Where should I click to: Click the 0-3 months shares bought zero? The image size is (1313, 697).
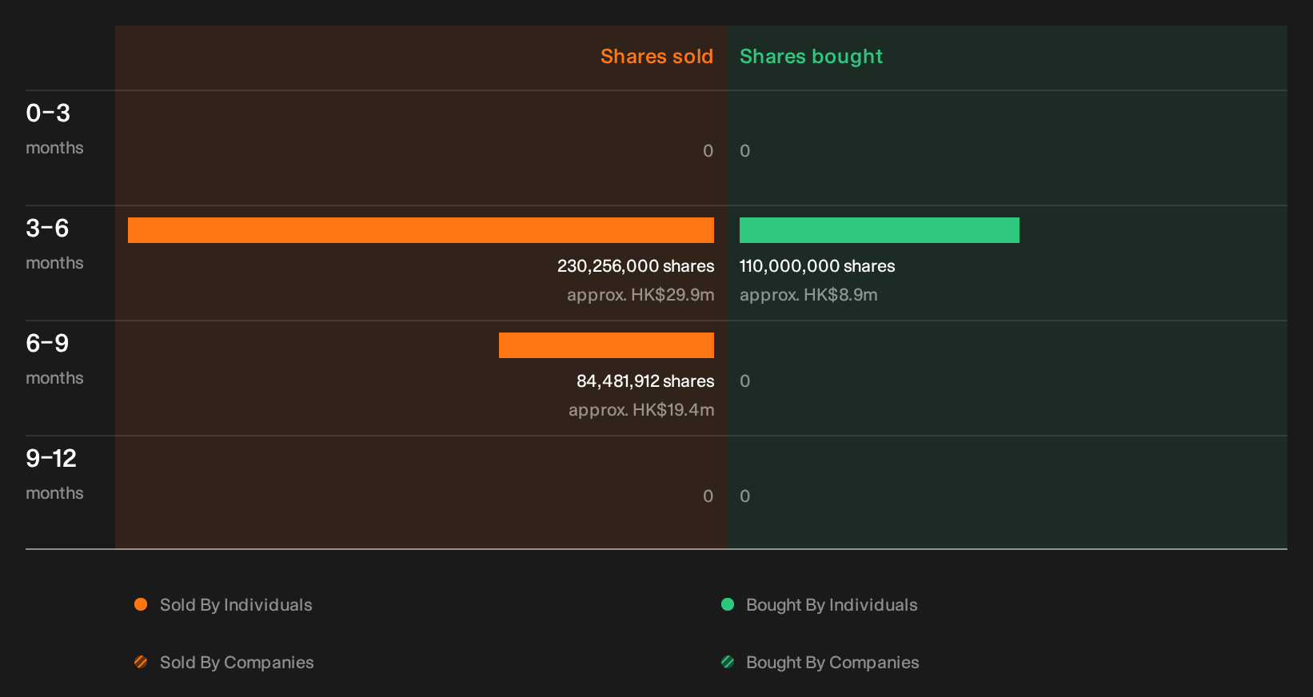(745, 151)
